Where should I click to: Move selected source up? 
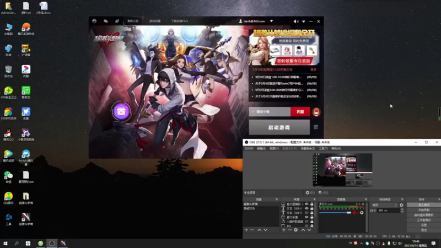[x=303, y=230]
